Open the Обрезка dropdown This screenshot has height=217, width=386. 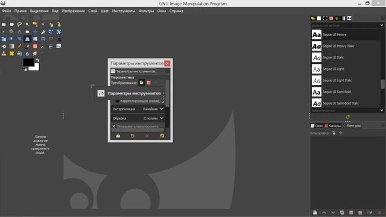pos(138,118)
